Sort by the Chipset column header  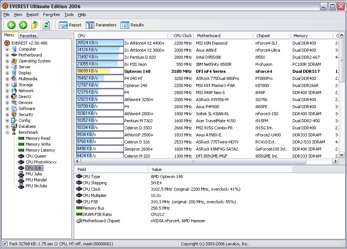(x=271, y=36)
